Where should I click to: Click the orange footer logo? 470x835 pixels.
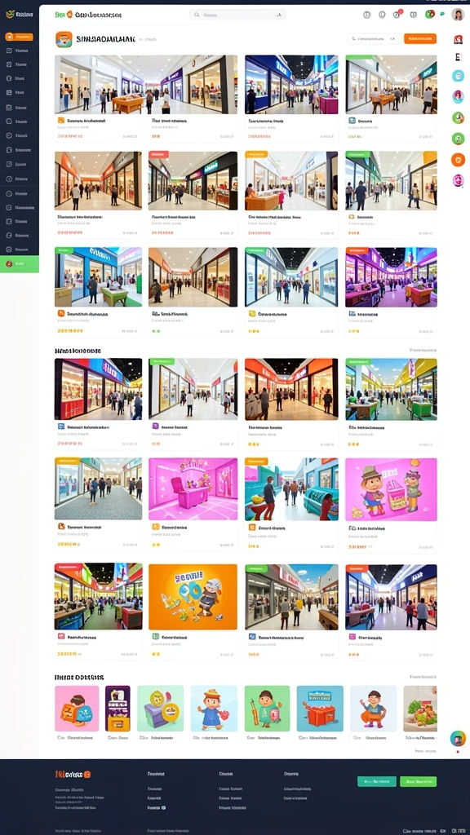pos(73,775)
